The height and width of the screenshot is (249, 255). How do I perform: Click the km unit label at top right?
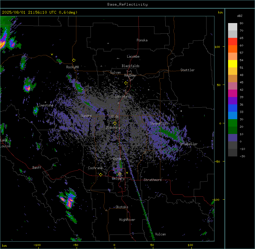[220, 12]
